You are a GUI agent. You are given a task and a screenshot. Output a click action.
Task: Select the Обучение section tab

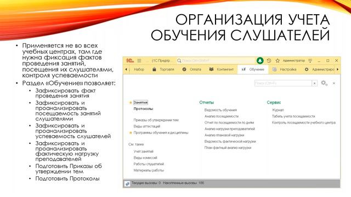coord(253,69)
